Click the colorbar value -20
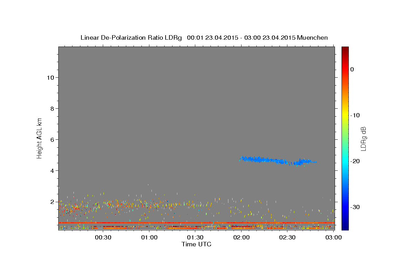 355,161
